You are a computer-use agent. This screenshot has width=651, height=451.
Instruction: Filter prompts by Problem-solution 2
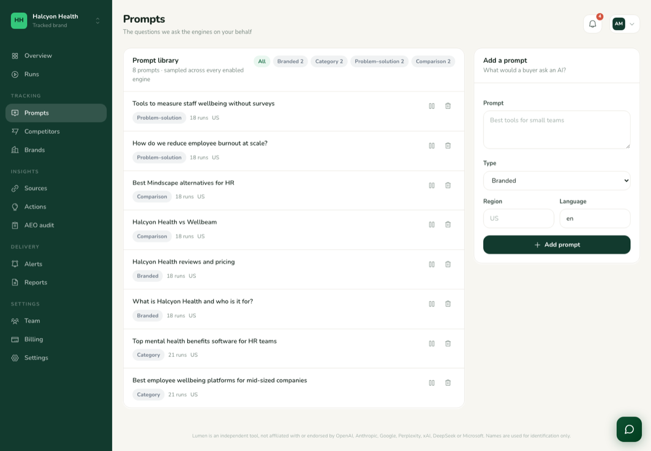[x=379, y=62]
